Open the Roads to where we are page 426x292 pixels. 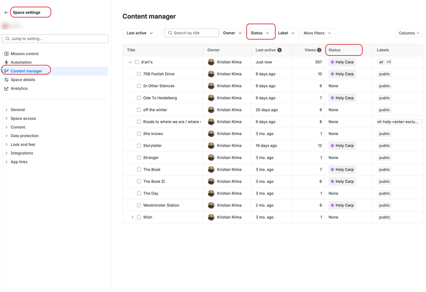pyautogui.click(x=172, y=122)
